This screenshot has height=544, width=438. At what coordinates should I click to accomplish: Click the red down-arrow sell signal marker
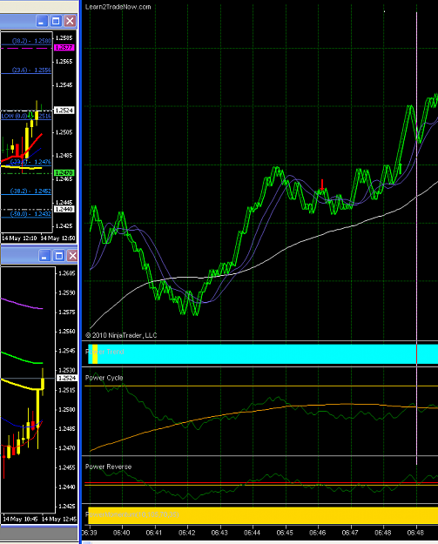click(x=322, y=185)
